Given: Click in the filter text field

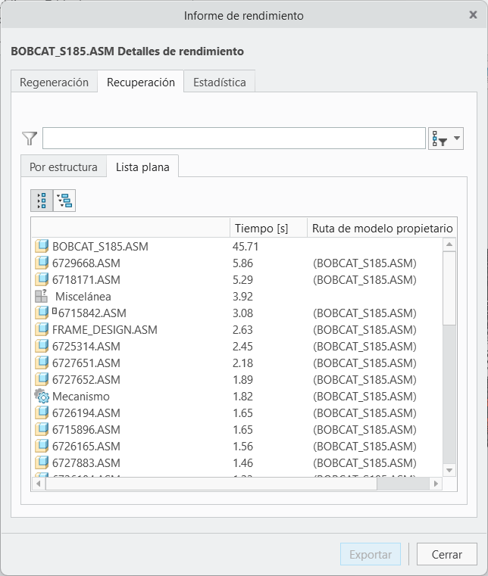Looking at the screenshot, I should point(234,138).
